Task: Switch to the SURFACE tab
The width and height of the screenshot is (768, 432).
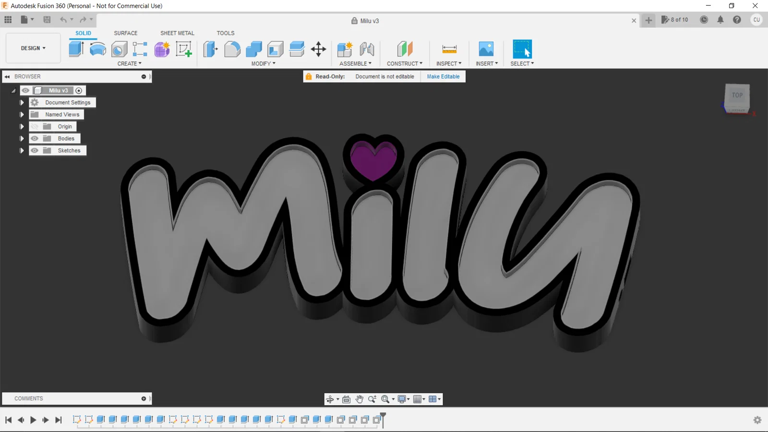Action: coord(126,33)
